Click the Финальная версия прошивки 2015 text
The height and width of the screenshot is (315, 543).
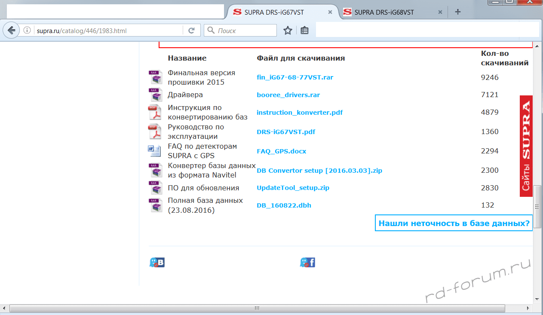[x=201, y=77]
